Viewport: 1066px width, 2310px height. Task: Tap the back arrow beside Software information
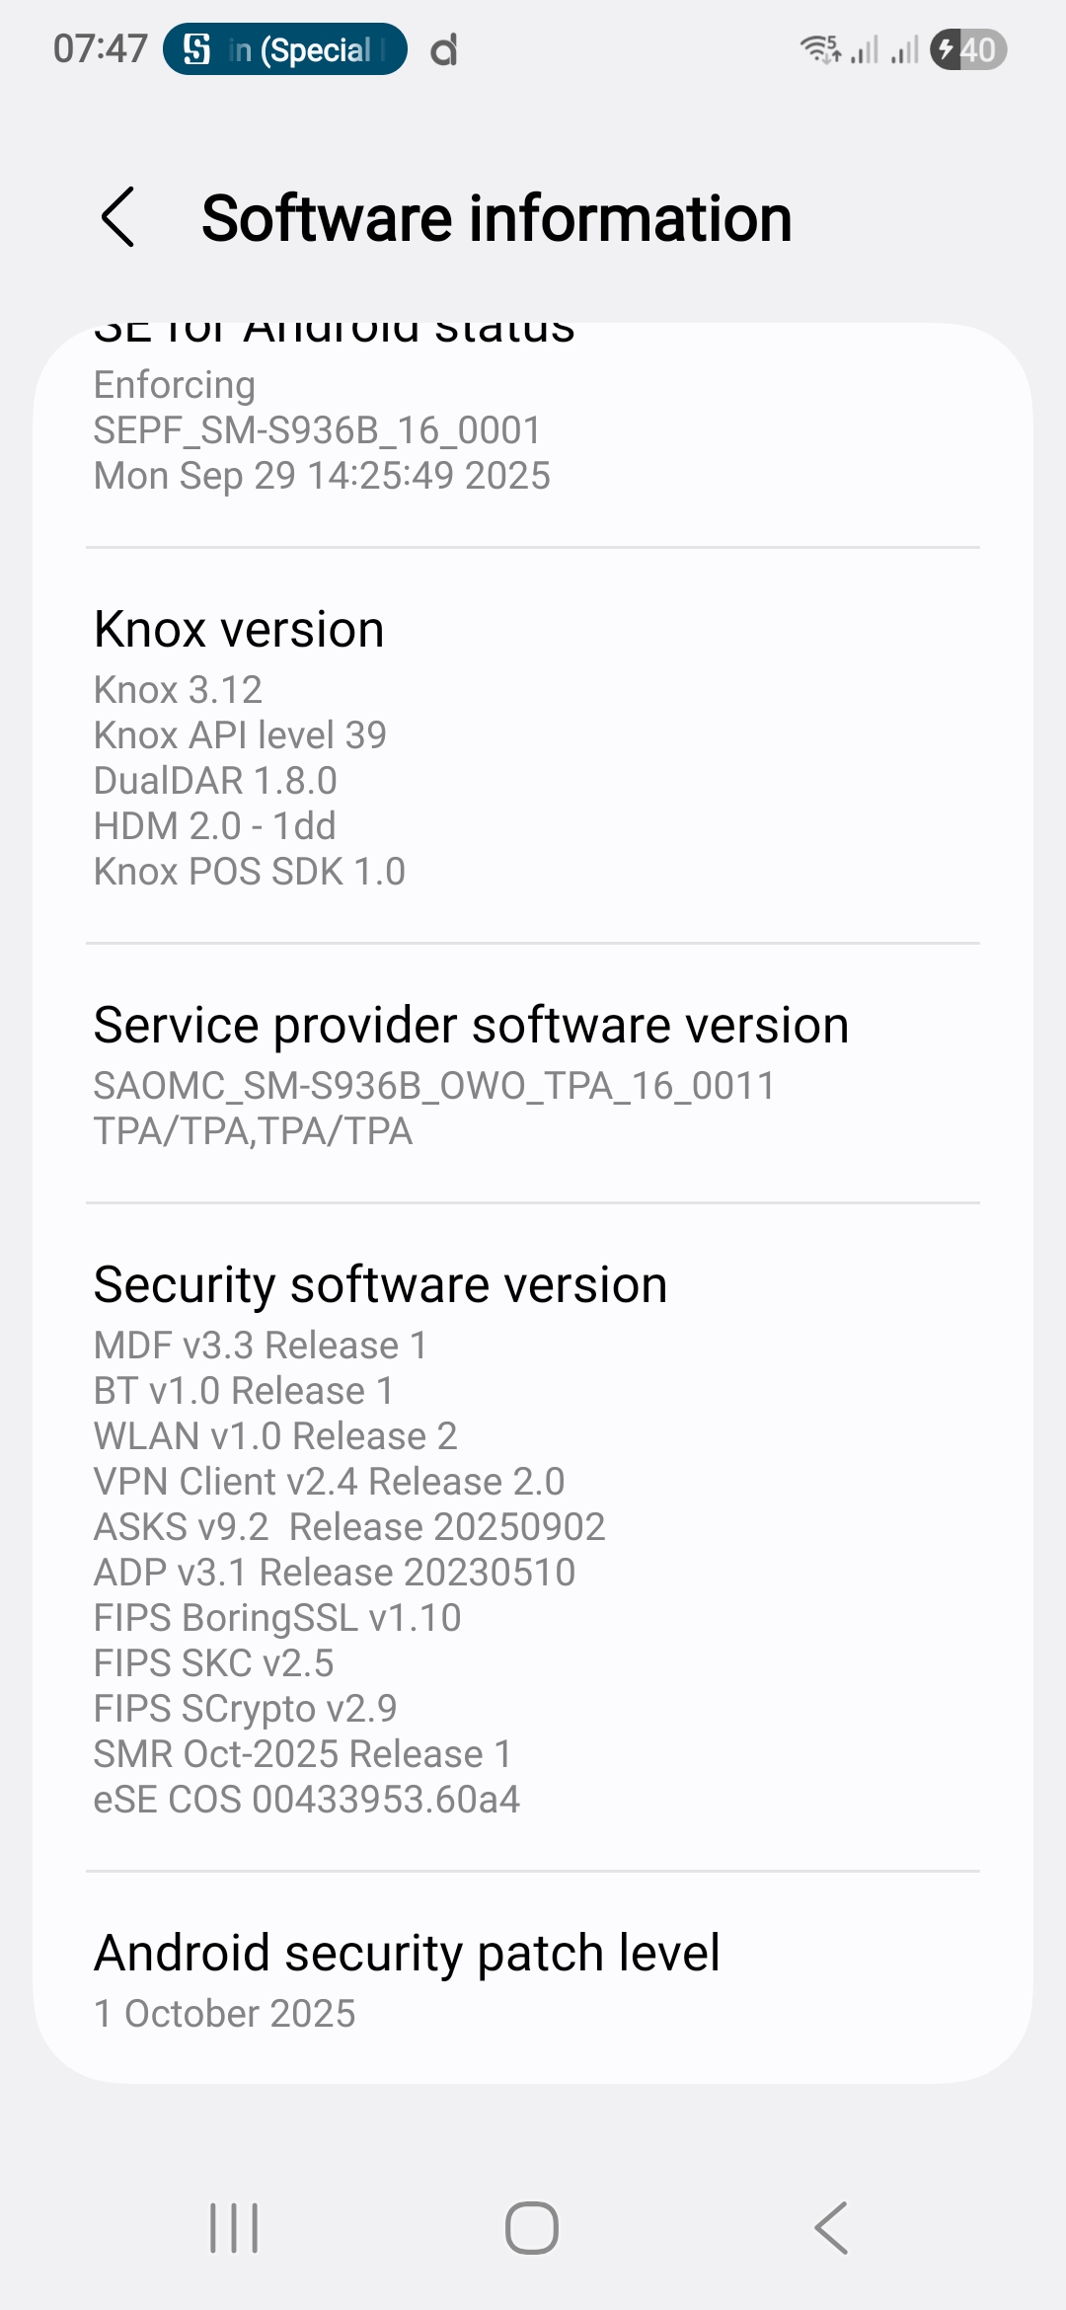118,217
